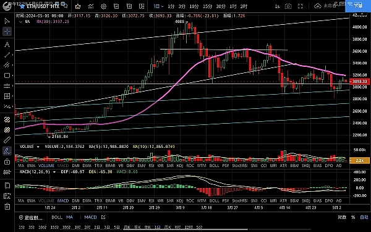Pick the rectangle shape tool
Viewport: 371px width, 232px height.
tap(7, 75)
